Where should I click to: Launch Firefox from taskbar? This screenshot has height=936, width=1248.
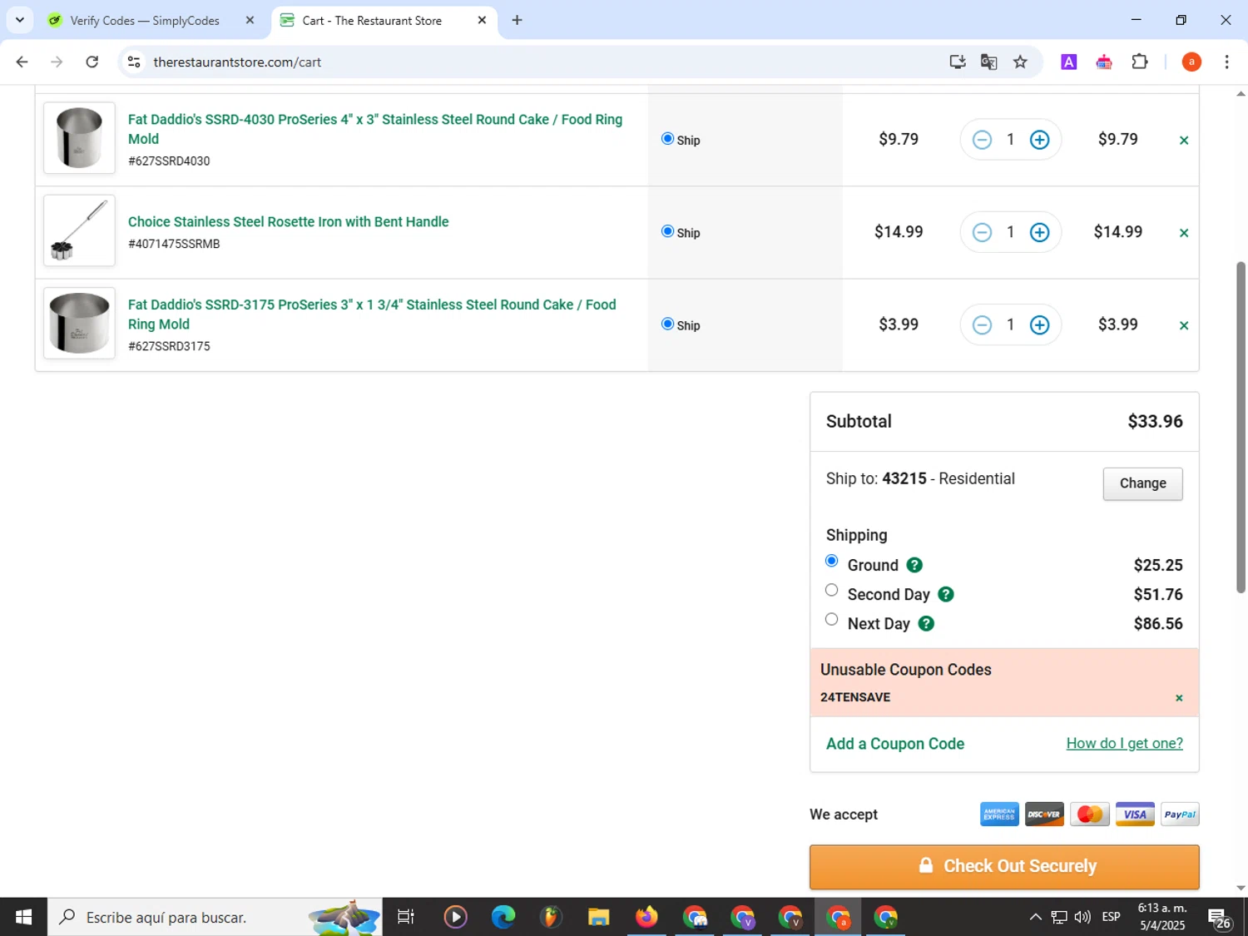[x=646, y=917]
